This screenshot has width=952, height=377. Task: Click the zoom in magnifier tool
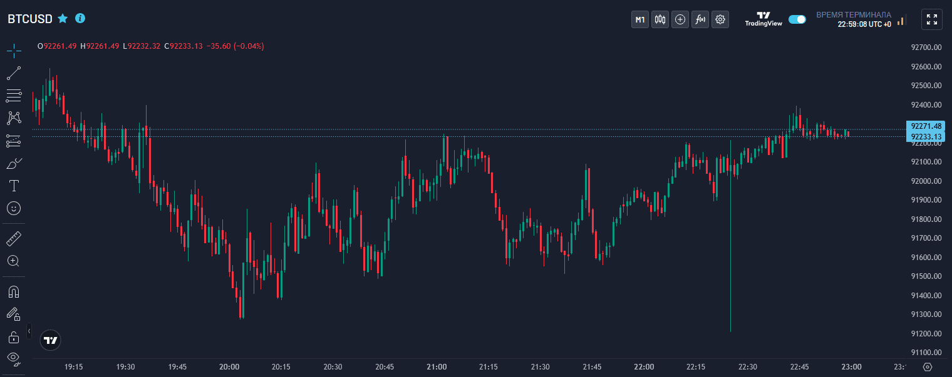(x=14, y=261)
